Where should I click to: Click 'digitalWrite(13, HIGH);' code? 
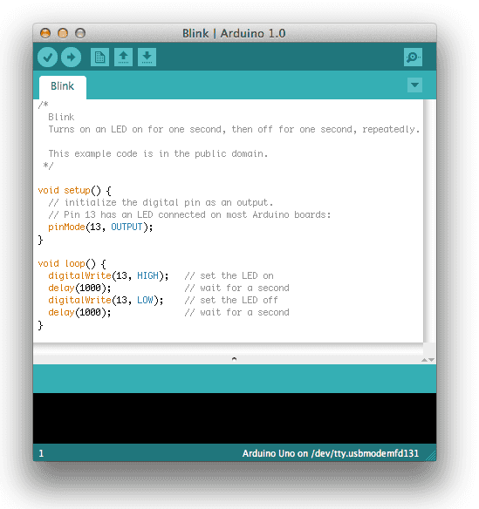pos(108,276)
